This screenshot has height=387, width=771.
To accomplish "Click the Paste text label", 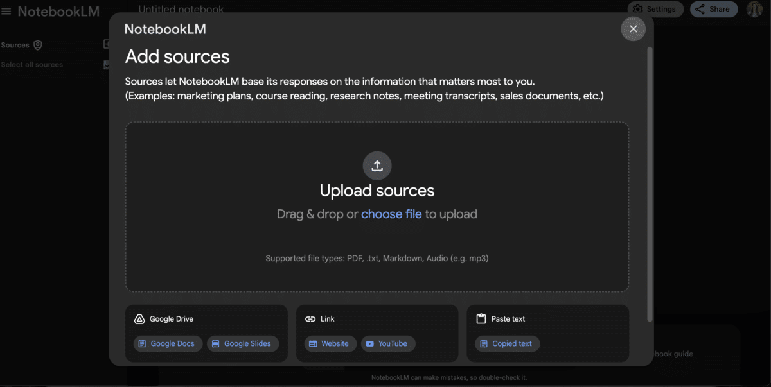I will click(509, 319).
